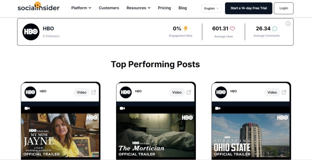
Task: Click the Average Likes label
Action: 223,36
